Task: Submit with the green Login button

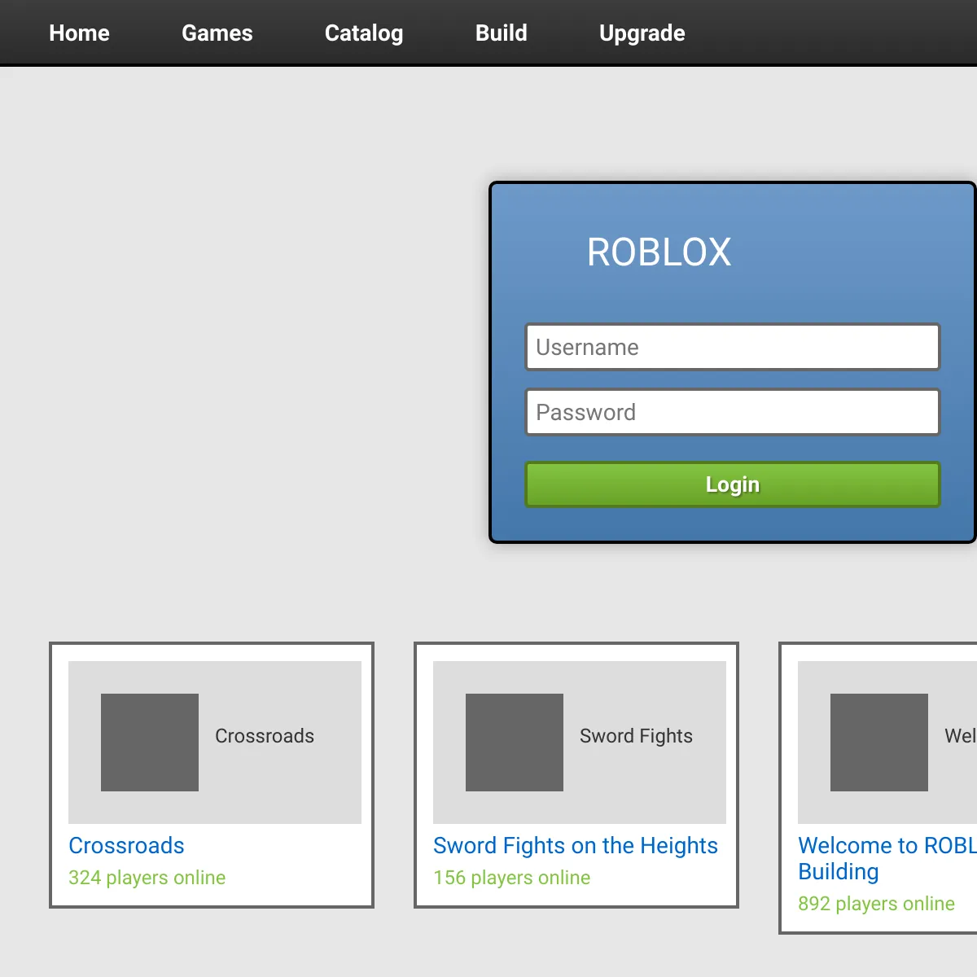Action: (733, 484)
